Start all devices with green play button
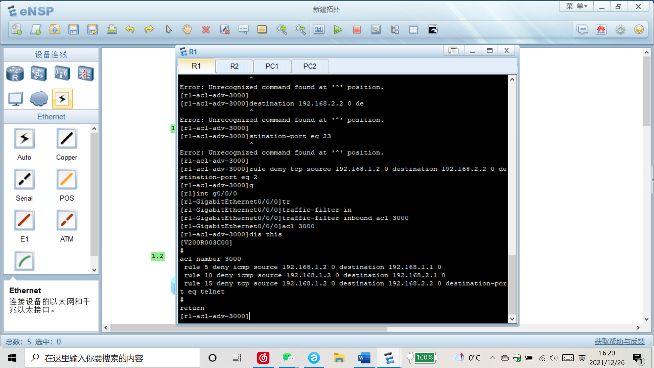 (338, 30)
